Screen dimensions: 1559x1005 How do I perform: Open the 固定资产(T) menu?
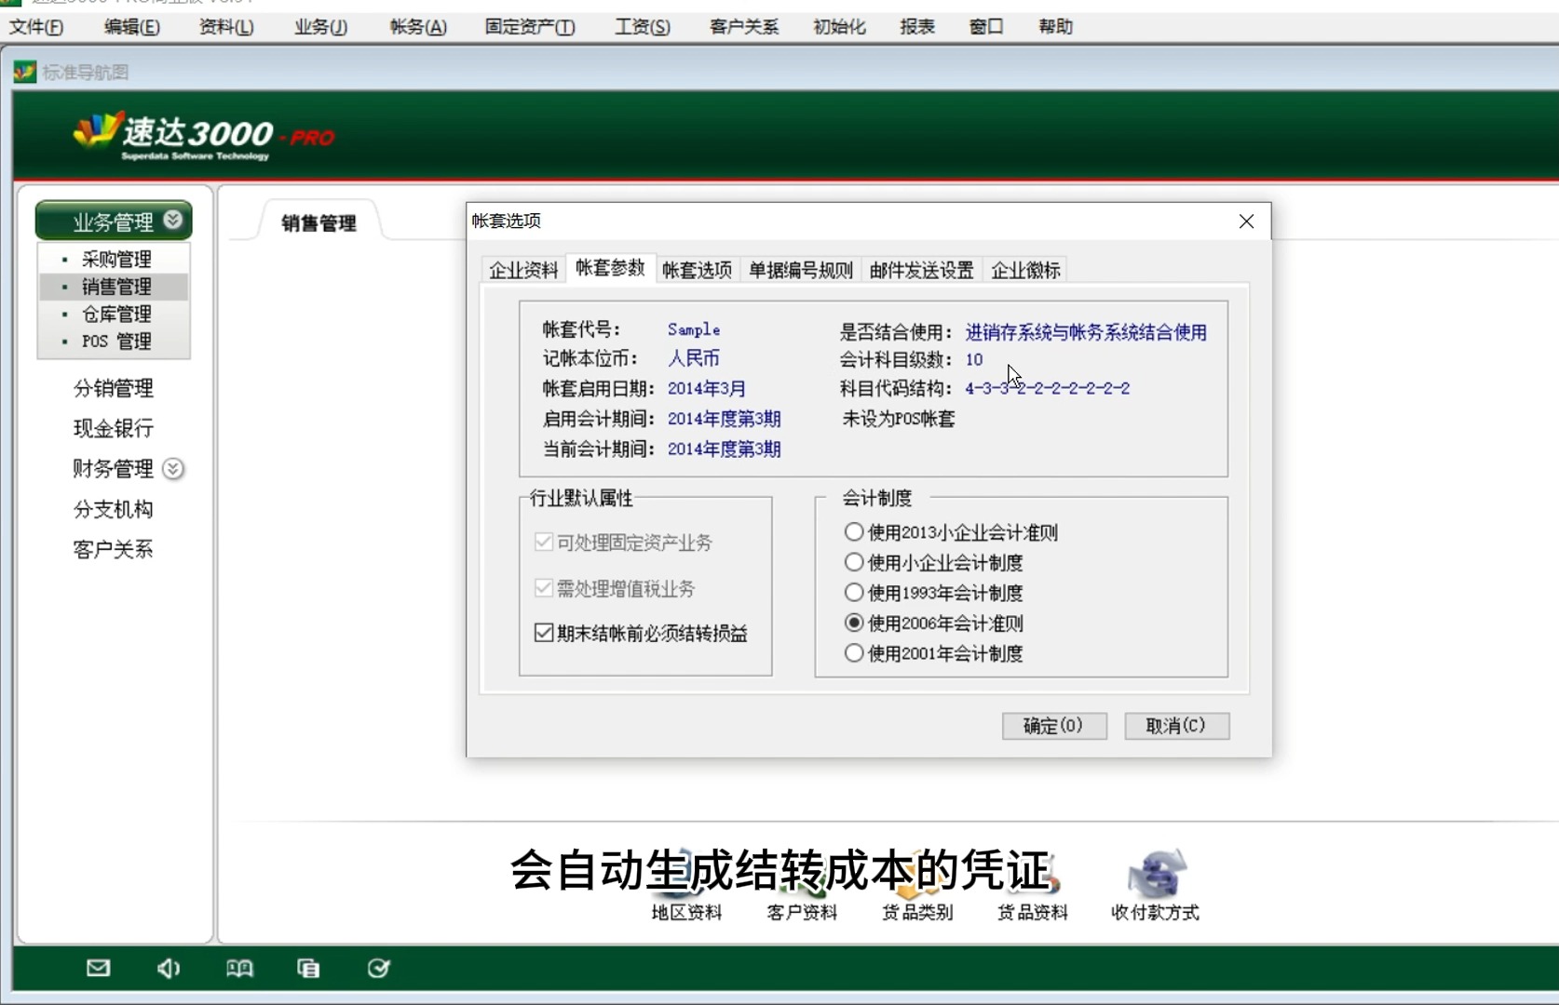(x=530, y=27)
